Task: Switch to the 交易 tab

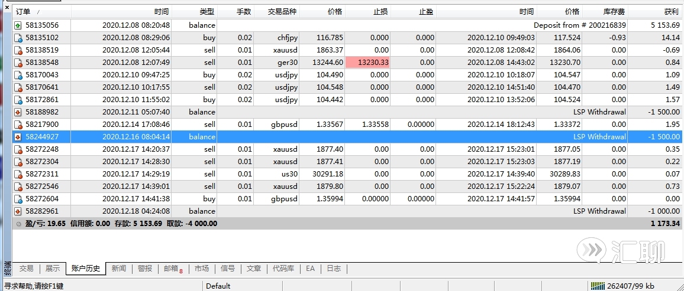Action: (26, 269)
